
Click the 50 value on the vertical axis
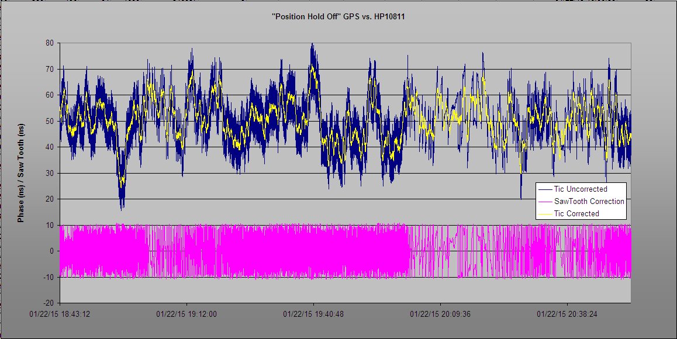click(x=49, y=122)
